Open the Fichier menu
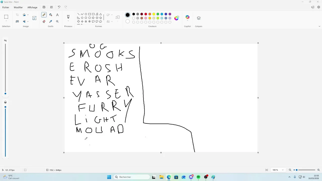The image size is (322, 181). pyautogui.click(x=6, y=7)
